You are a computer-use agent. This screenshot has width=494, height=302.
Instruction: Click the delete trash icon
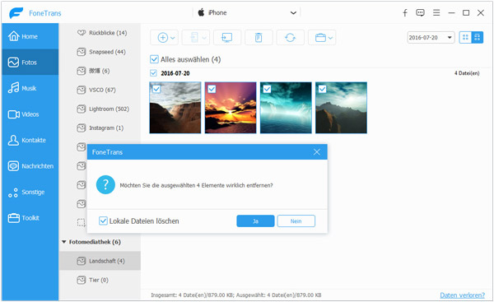pos(259,38)
